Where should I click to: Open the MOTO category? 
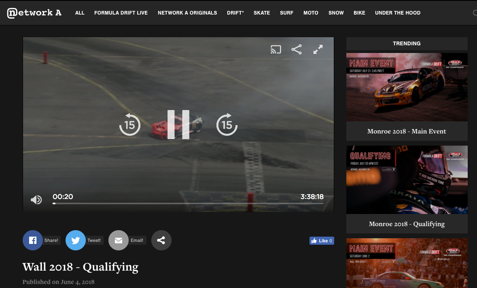pos(311,13)
